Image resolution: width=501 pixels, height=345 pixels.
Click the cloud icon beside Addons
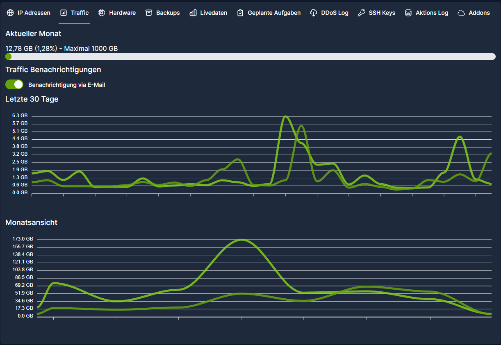pyautogui.click(x=461, y=13)
